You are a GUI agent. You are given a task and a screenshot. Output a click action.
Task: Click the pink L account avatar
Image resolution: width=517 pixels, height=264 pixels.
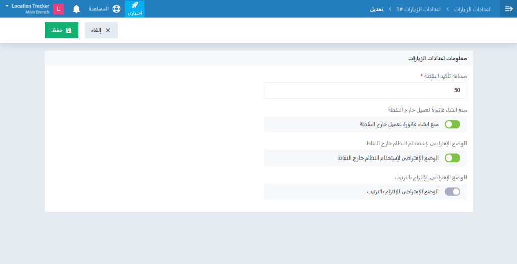pos(58,9)
